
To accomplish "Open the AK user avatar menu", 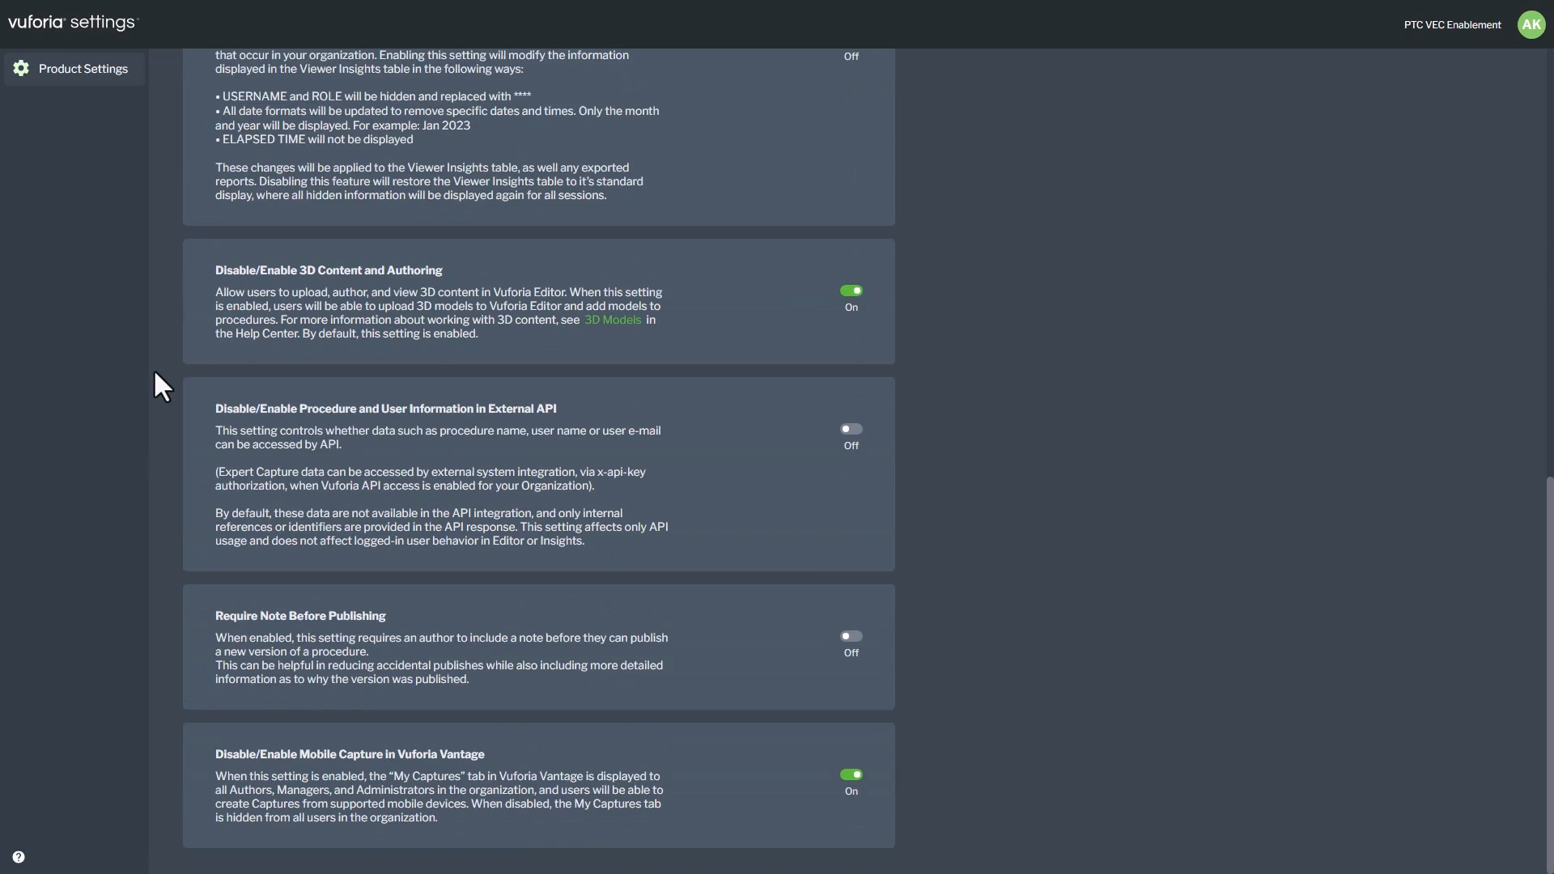I will coord(1531,24).
